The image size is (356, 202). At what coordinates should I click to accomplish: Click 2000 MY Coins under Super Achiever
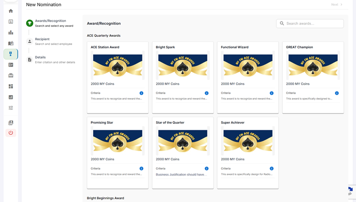click(x=233, y=159)
